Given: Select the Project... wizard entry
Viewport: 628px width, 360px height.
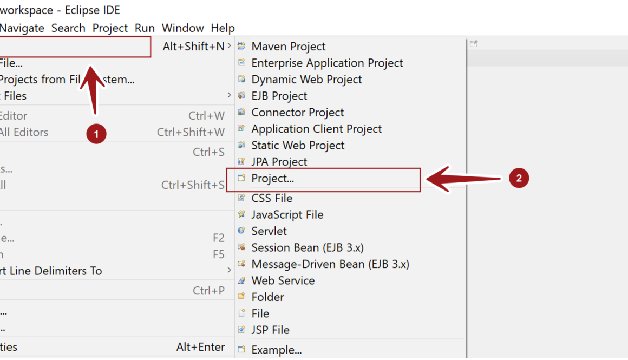Looking at the screenshot, I should [272, 179].
